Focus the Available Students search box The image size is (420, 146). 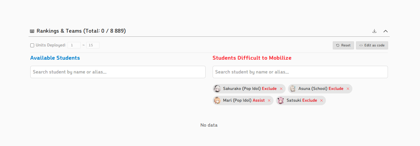click(118, 72)
